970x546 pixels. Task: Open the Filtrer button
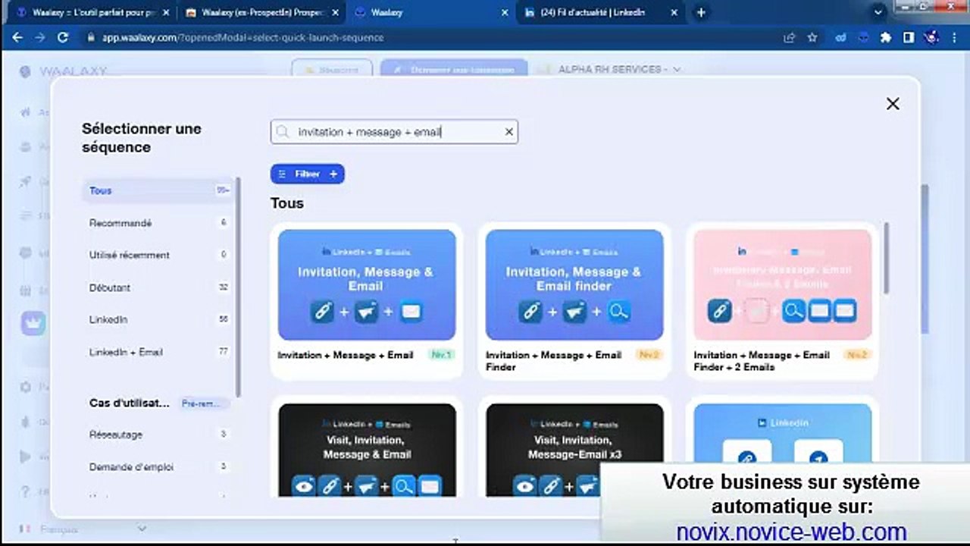pyautogui.click(x=308, y=174)
